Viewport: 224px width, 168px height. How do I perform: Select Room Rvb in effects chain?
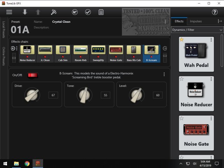[80, 54]
